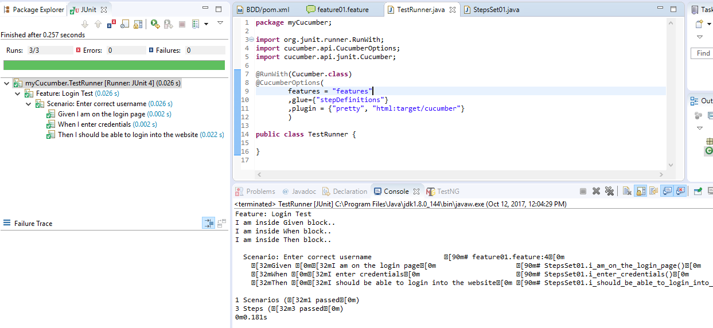Click the Previous Failed Test arrow icon
The width and height of the screenshot is (713, 328).
tap(98, 24)
